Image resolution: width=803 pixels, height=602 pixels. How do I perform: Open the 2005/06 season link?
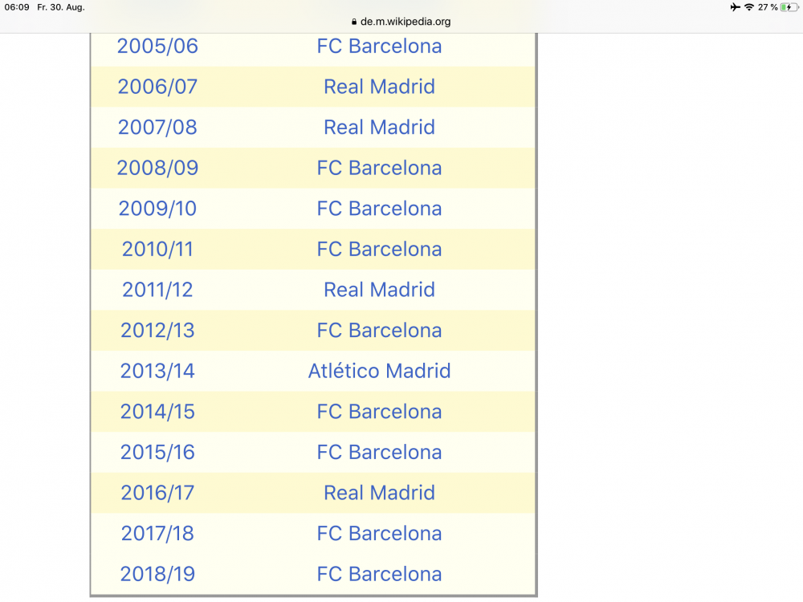pyautogui.click(x=157, y=46)
